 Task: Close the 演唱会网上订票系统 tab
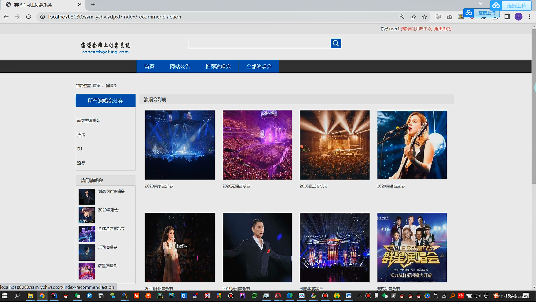click(80, 4)
